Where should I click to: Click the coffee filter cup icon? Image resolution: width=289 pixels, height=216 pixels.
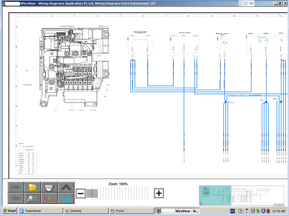[x=49, y=187]
